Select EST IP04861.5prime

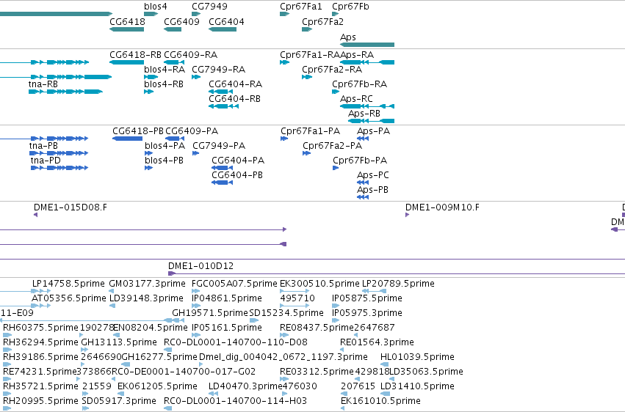coord(196,306)
